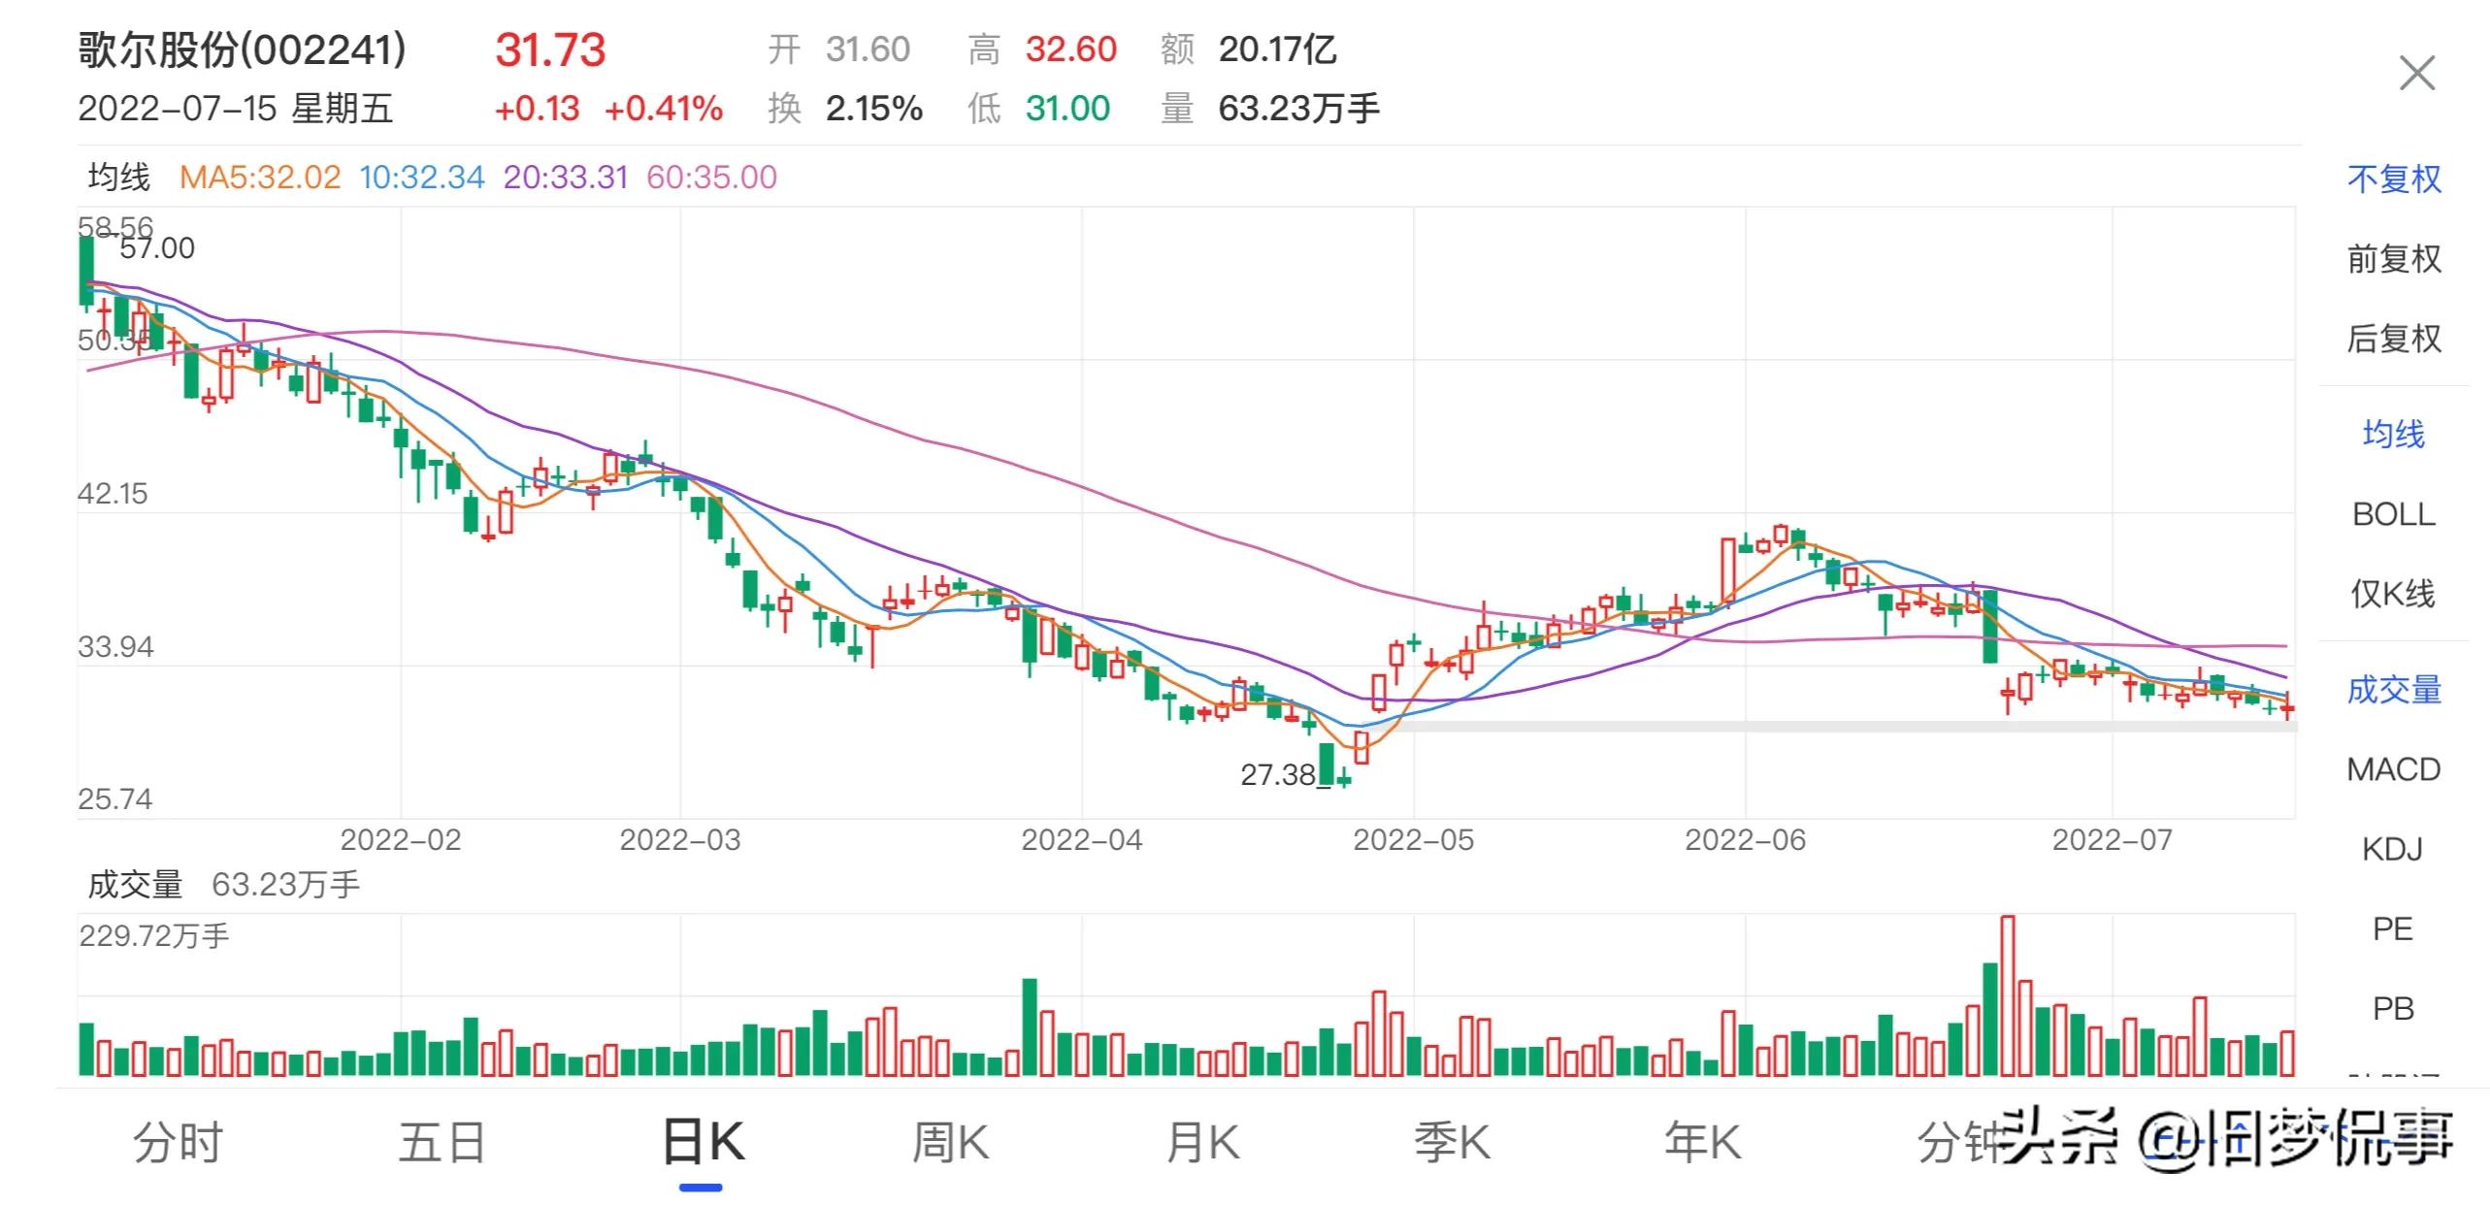Click the 229.72万手 volume scale label
This screenshot has width=2490, height=1205.
click(153, 936)
